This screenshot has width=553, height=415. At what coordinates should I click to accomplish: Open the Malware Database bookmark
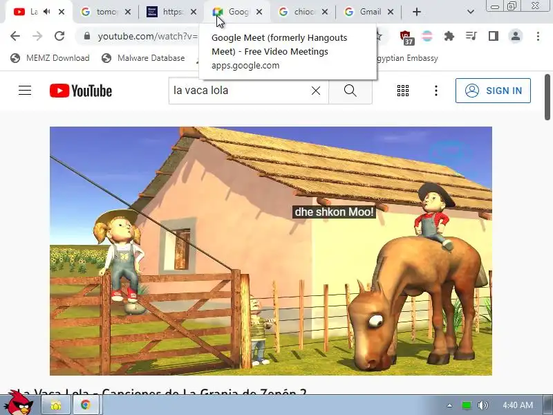(x=143, y=58)
